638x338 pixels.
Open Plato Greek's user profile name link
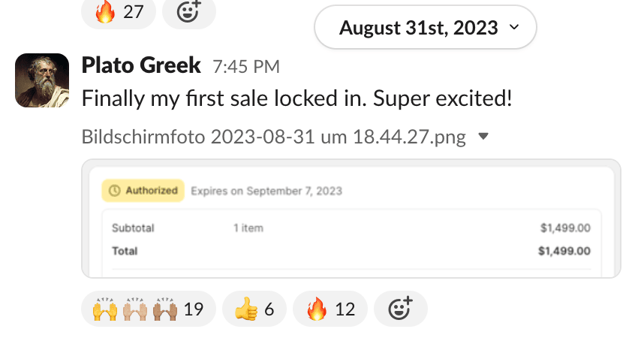coord(141,65)
